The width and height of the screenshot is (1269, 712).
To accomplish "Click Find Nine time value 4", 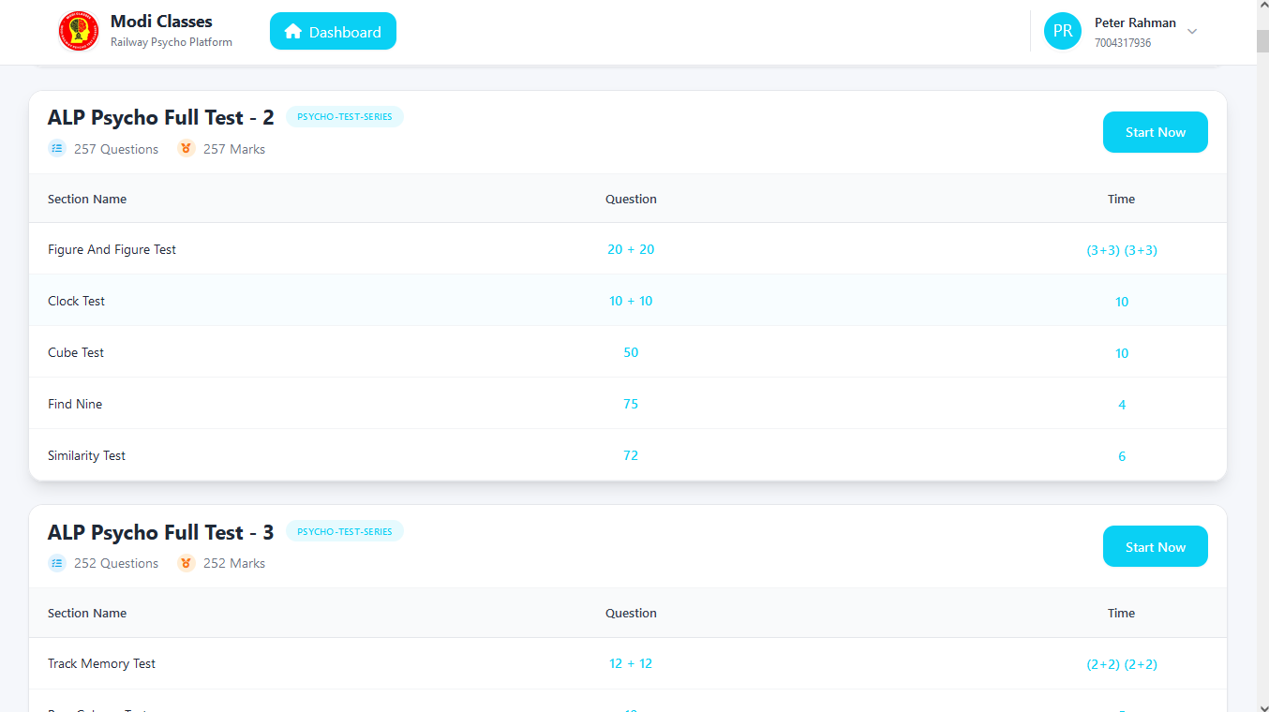I will (1122, 405).
